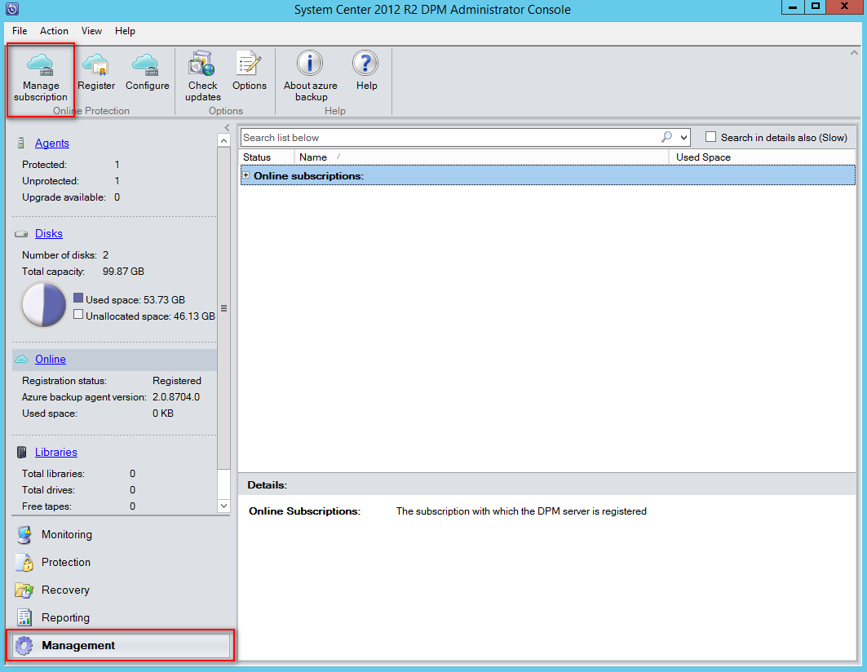The height and width of the screenshot is (672, 867).
Task: Click the Online cloud icon in sidebar
Action: tap(21, 360)
